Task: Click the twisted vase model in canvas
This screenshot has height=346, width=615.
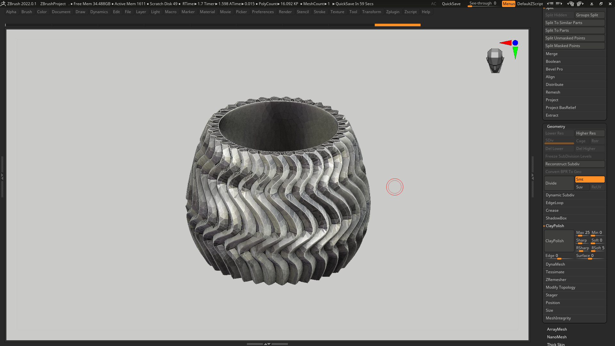Action: click(278, 191)
